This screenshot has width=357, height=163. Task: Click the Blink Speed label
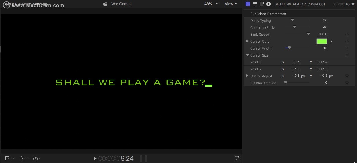260,35
